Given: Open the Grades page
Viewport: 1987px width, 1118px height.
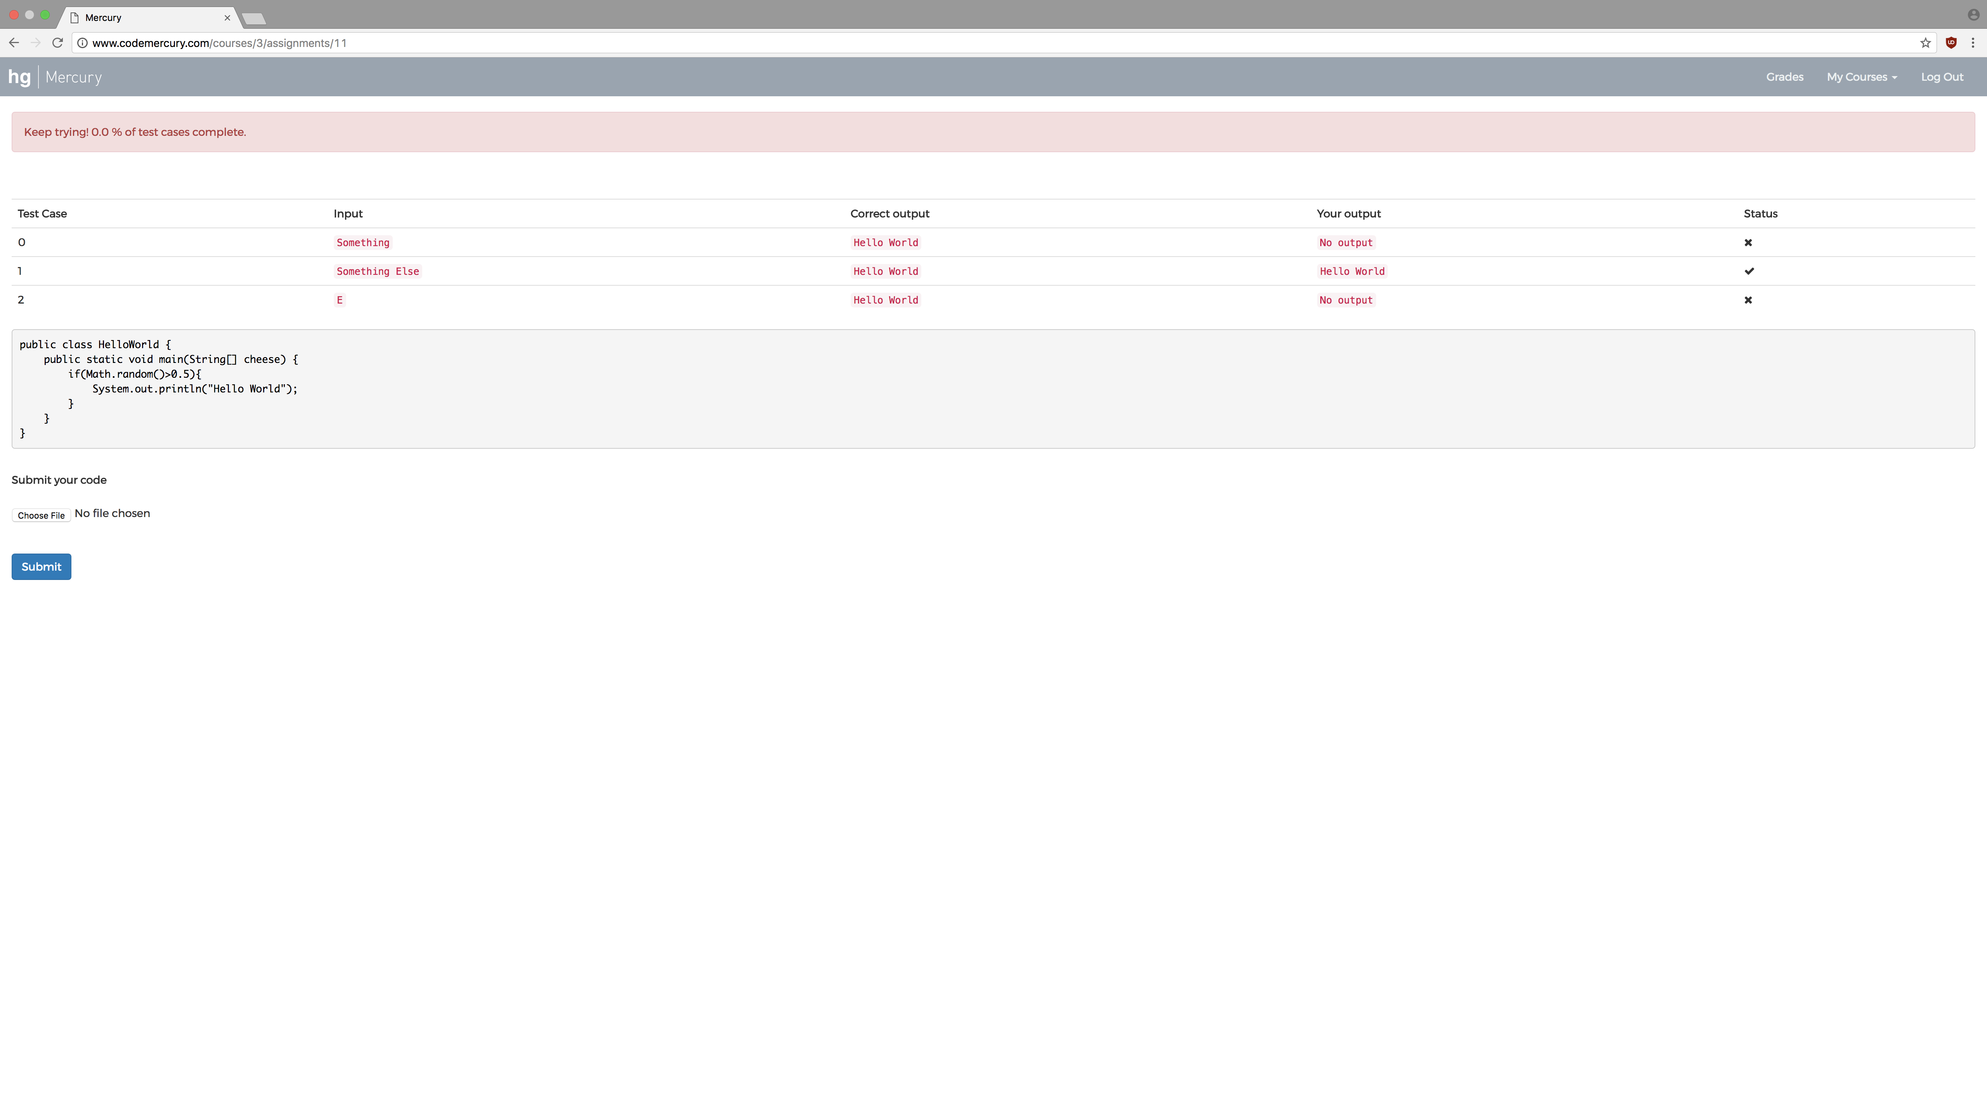Looking at the screenshot, I should click(x=1784, y=77).
